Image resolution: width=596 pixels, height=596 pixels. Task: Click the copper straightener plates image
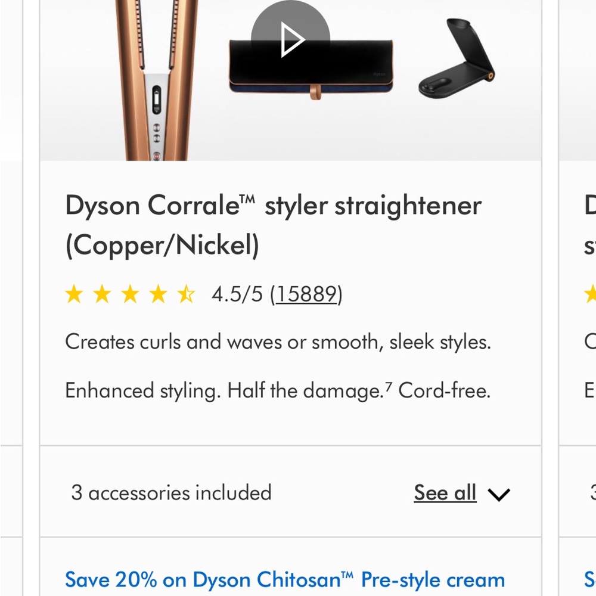click(x=152, y=77)
